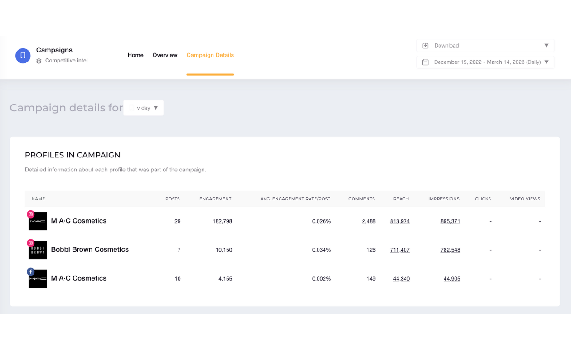The width and height of the screenshot is (571, 362).
Task: Open the date range dropdown
Action: coord(485,62)
